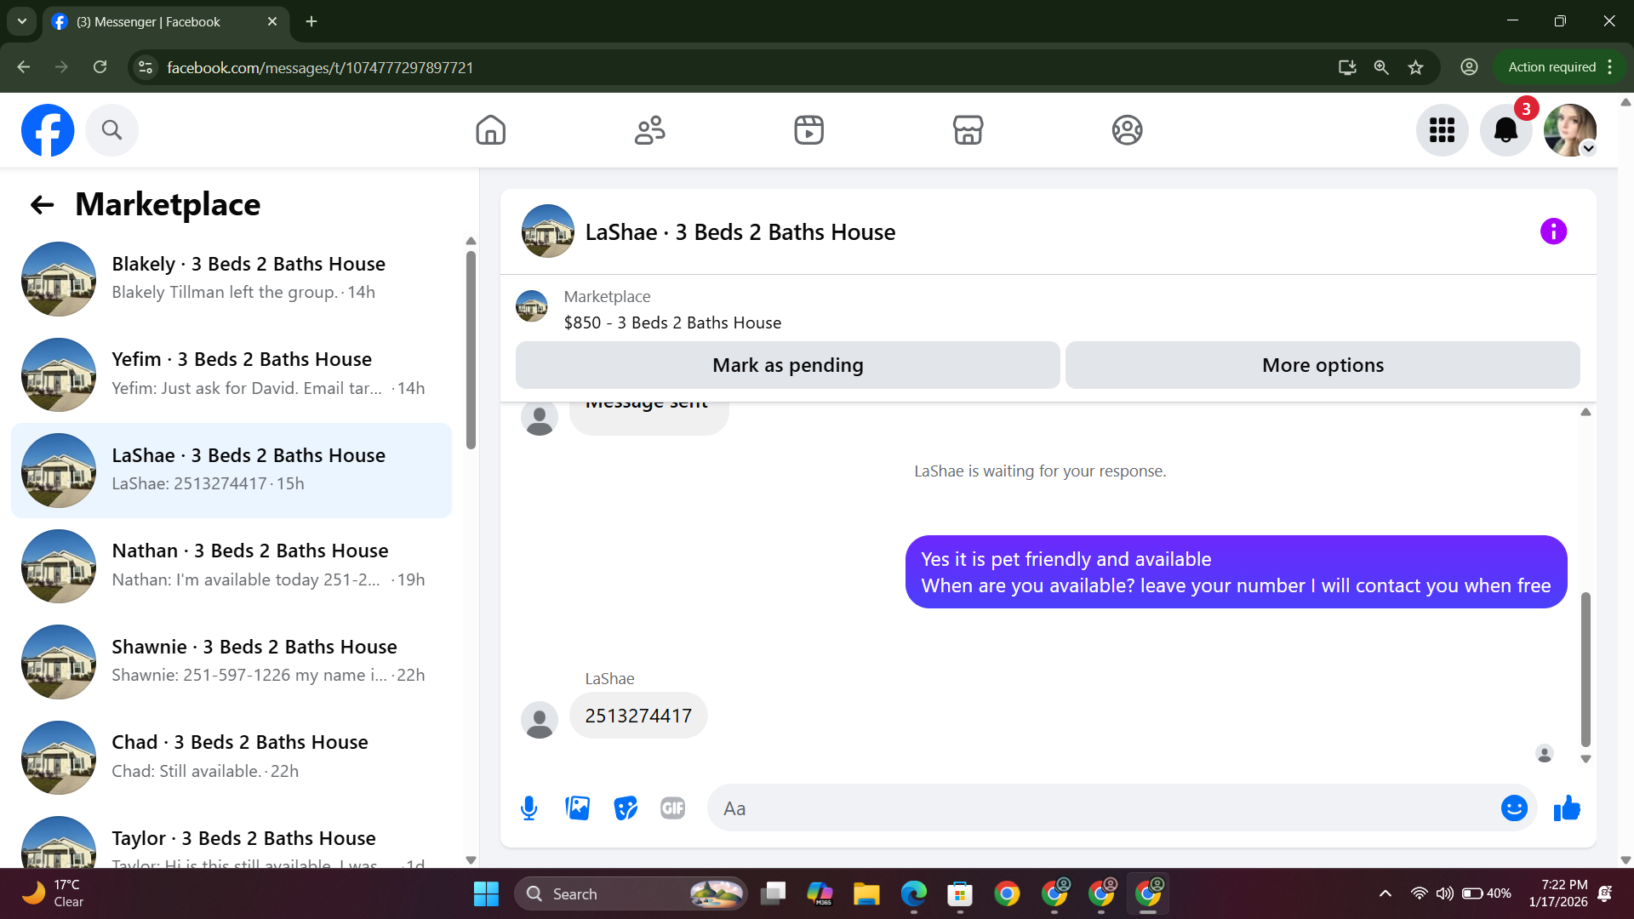Click the More options button

[x=1323, y=365]
